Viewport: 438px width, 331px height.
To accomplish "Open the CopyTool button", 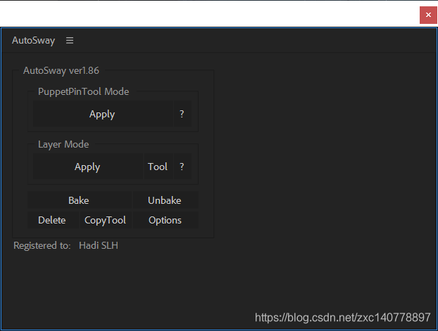I will point(106,220).
